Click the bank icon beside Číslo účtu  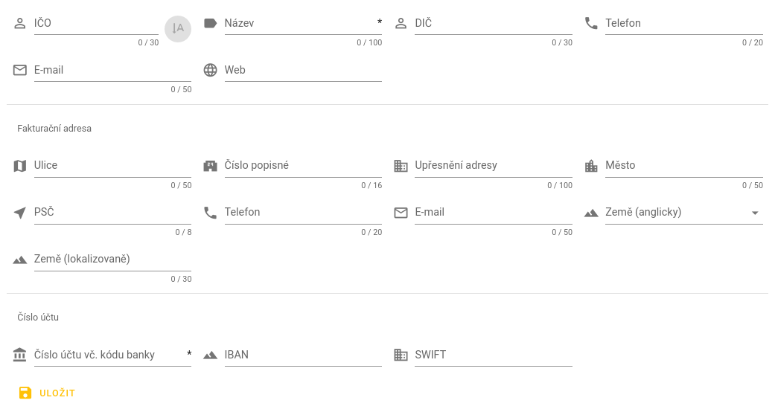(x=20, y=355)
